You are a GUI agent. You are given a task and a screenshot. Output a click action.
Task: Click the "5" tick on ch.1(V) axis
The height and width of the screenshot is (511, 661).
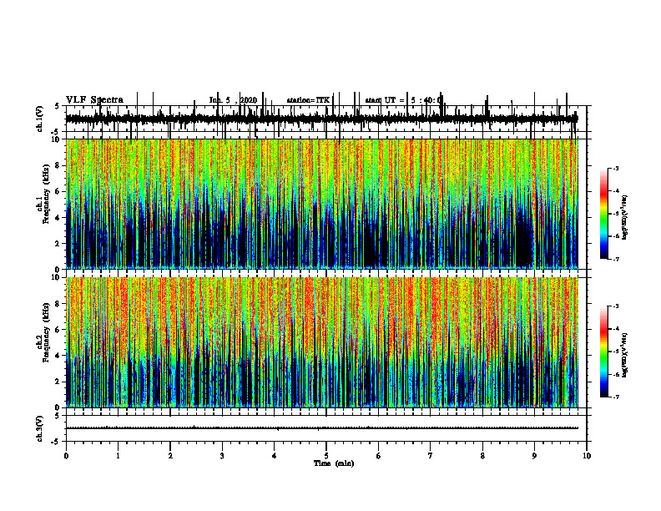(58, 106)
